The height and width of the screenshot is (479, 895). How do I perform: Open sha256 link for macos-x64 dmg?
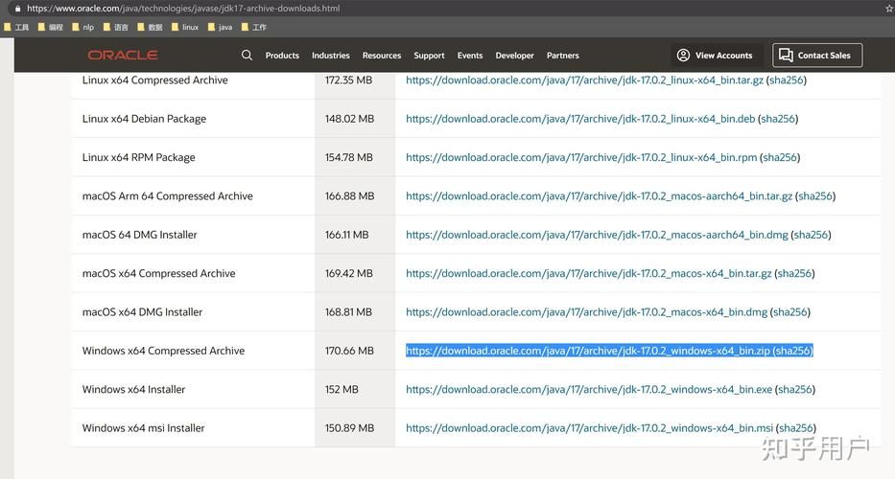(790, 312)
